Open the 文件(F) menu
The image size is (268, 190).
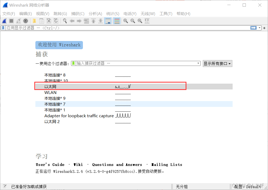pos(8,14)
